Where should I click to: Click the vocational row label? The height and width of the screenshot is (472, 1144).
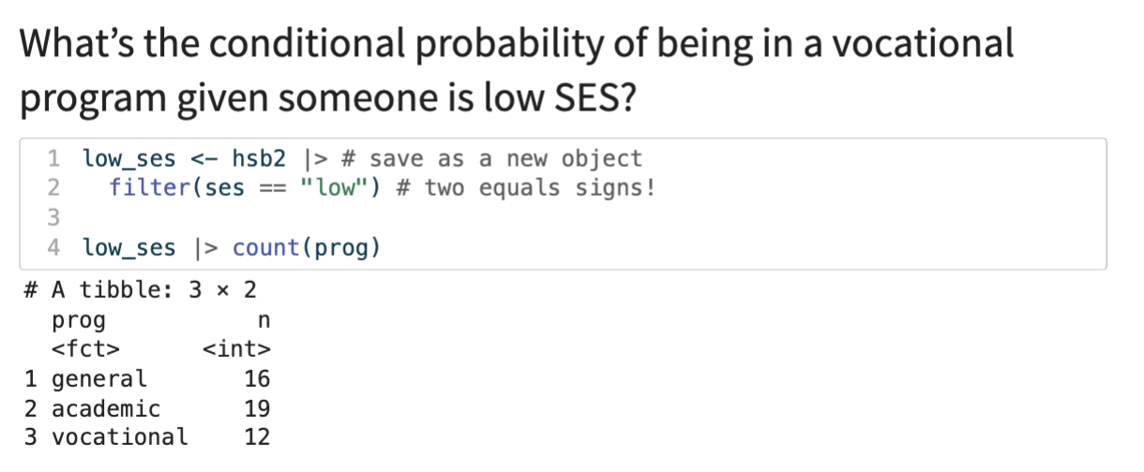119,437
